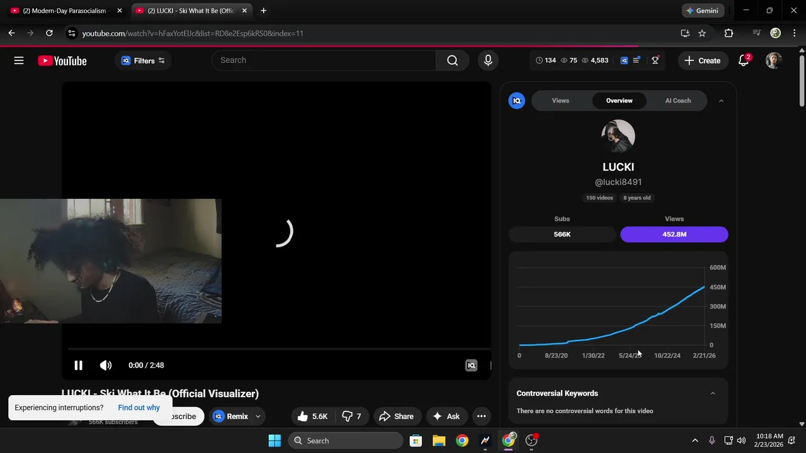This screenshot has width=806, height=453.
Task: Click the LUCKI channel name in the panel
Action: 618,167
